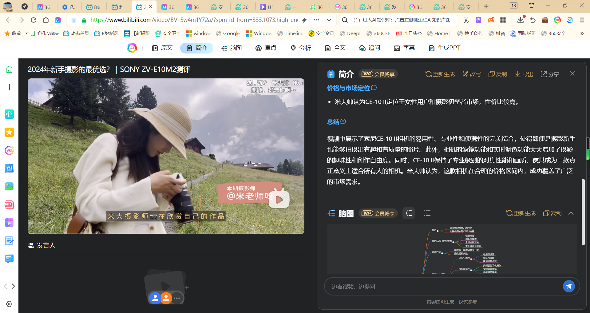Open the 今日头条 bookmark
The image size is (590, 313).
(x=409, y=33)
